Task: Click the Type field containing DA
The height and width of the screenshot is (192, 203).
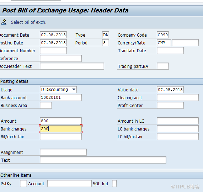Action: click(106, 35)
